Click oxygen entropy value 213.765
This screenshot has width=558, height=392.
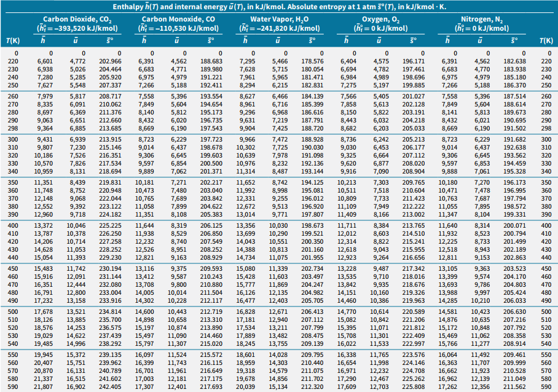[414, 226]
